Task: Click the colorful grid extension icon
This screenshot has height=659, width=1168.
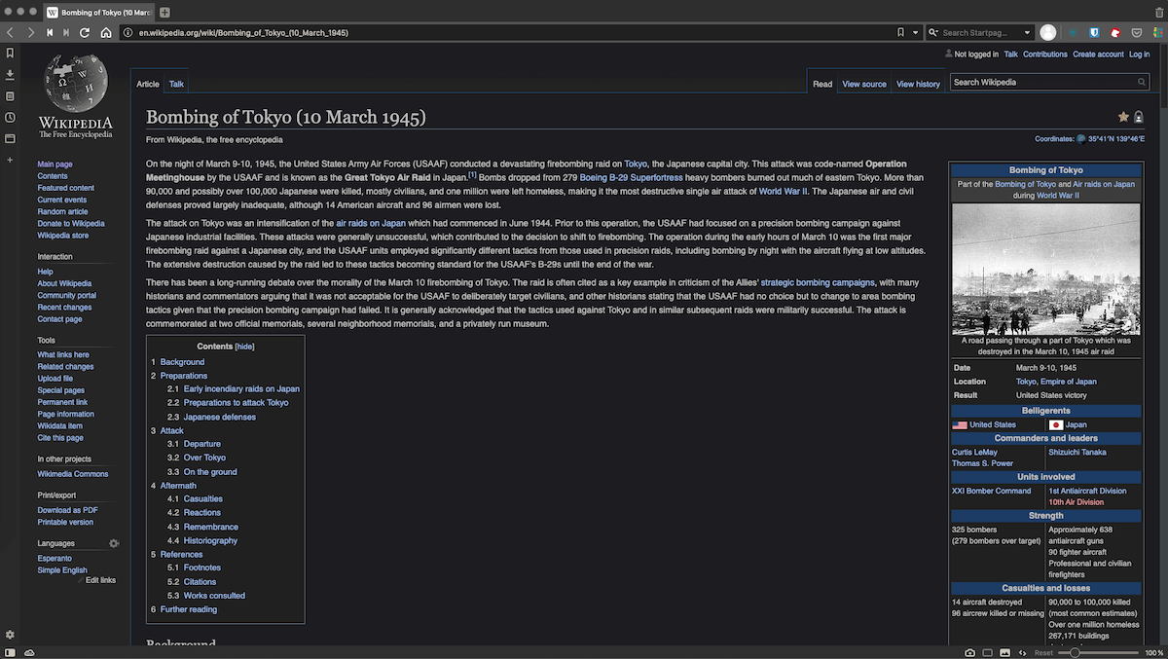Action: click(1156, 32)
